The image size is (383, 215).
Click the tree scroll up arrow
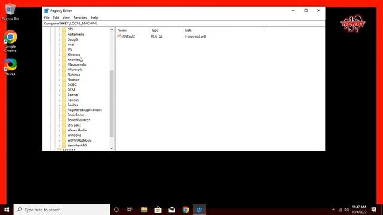(111, 29)
